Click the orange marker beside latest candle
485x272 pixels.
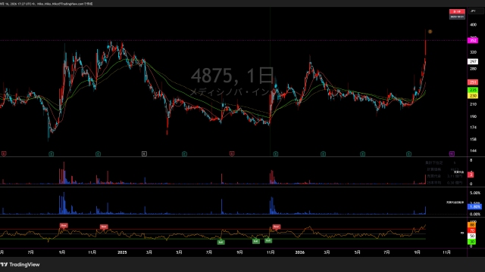point(430,32)
